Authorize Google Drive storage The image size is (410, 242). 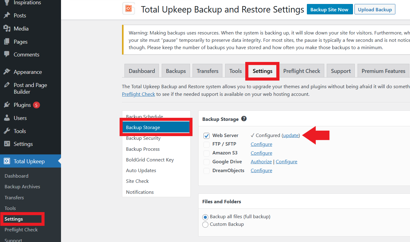pos(261,161)
